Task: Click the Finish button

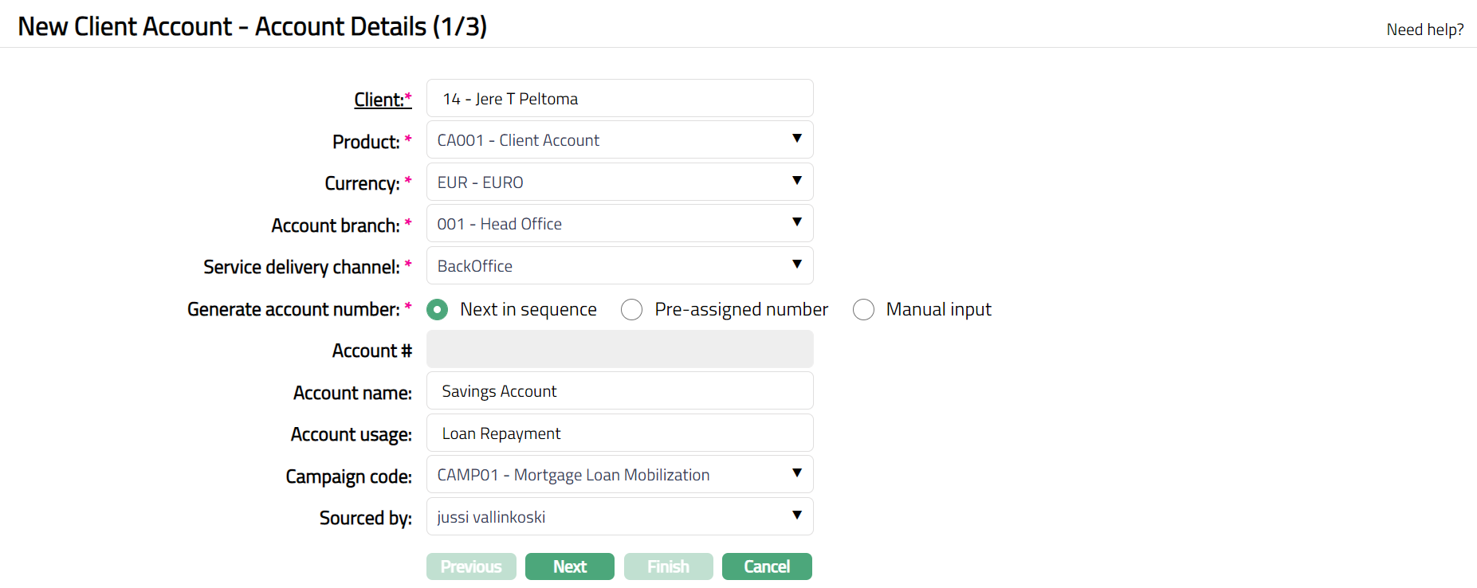Action: [x=668, y=566]
